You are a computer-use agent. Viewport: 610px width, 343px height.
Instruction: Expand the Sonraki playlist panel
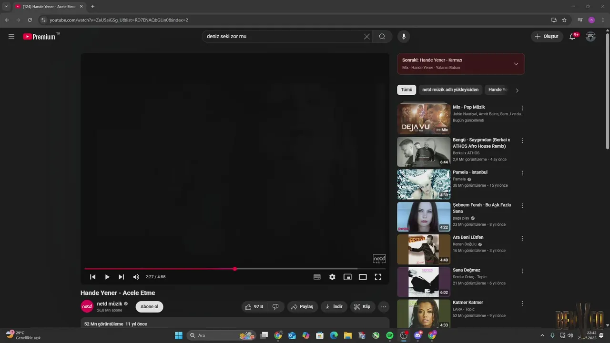(516, 64)
